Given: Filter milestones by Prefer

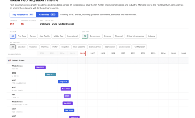Looking at the screenshot, I should coord(55,47).
